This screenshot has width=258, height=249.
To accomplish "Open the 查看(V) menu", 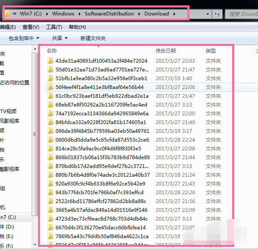I will coord(31,27).
